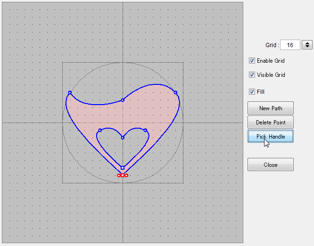Select the left red control handle
Viewport: 314px width, 246px height.
[x=119, y=175]
